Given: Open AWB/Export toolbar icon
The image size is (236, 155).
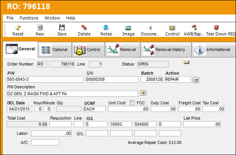Looking at the screenshot, I should [x=194, y=27].
